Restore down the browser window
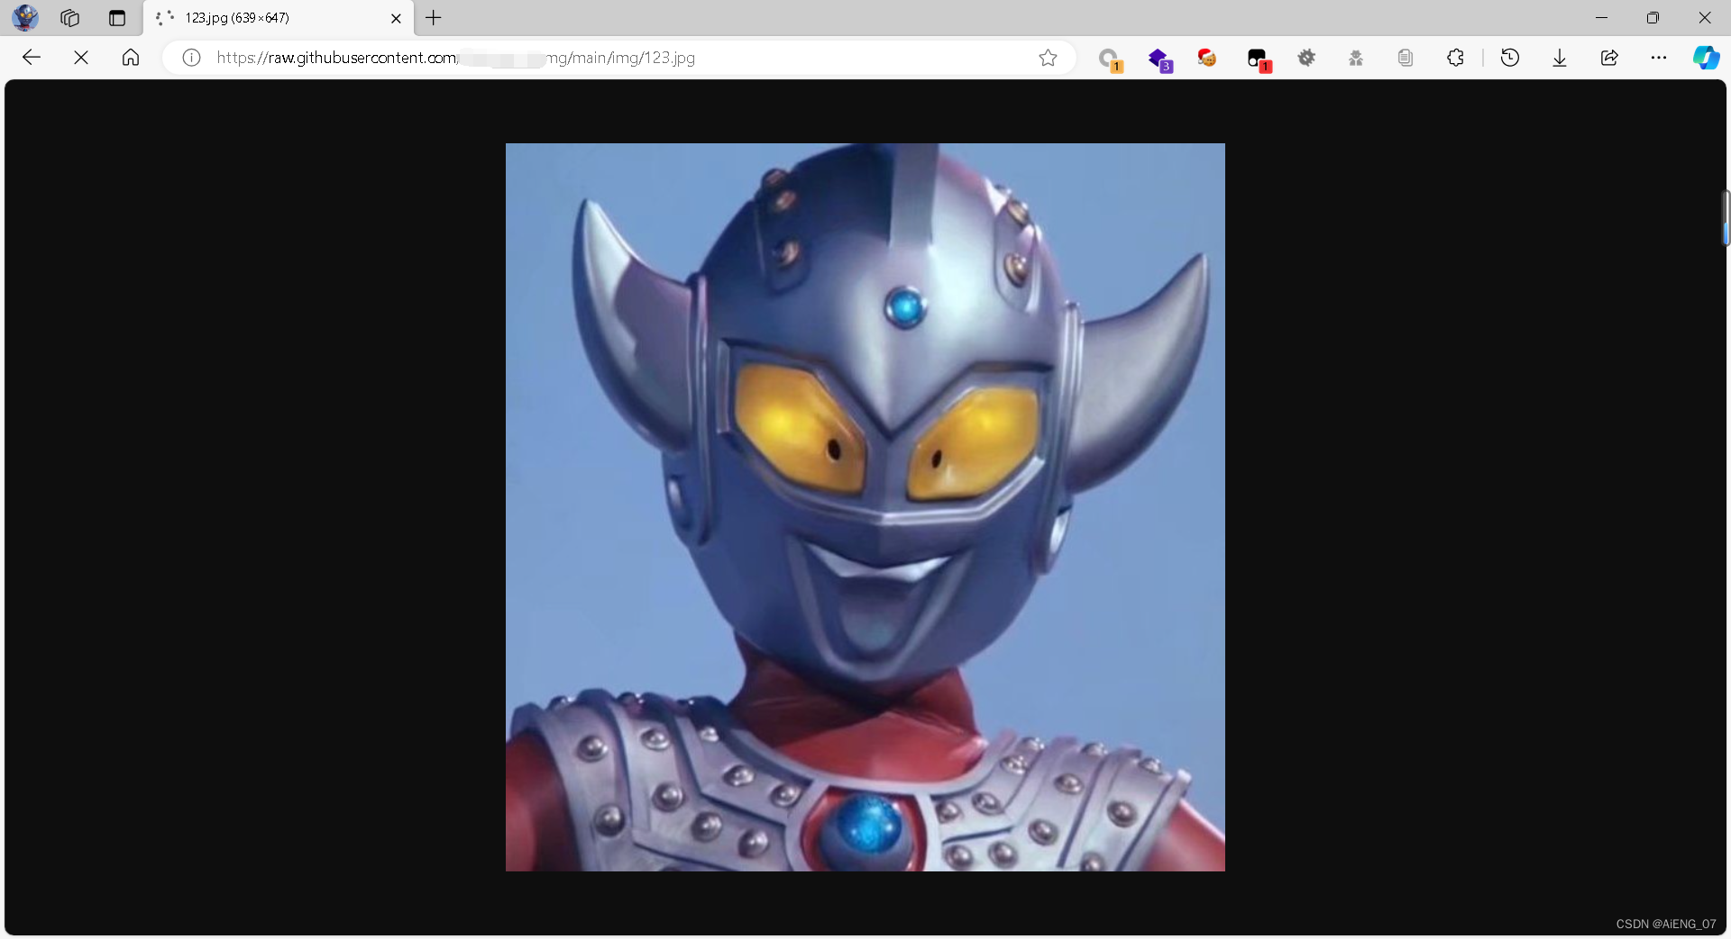 click(x=1653, y=18)
